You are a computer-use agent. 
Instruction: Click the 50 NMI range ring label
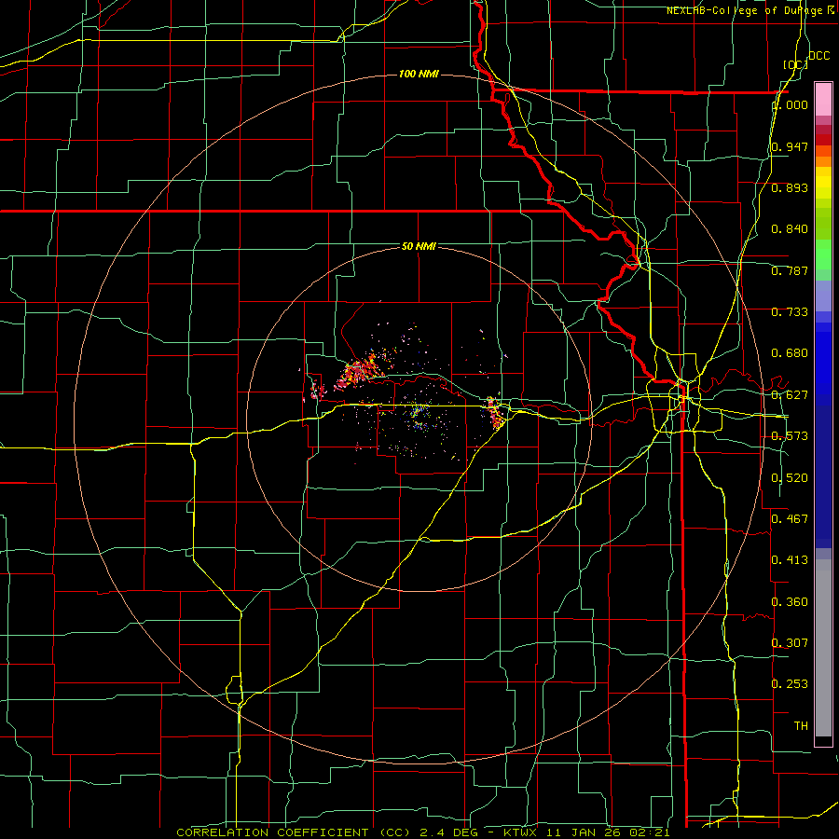[x=419, y=246]
